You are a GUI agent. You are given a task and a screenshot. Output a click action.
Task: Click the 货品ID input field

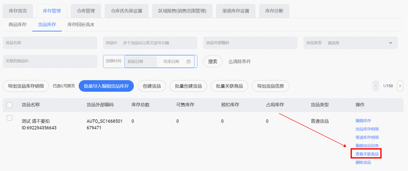(x=150, y=43)
